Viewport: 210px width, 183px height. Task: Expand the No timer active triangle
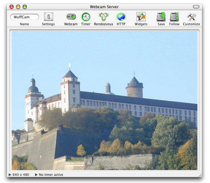click(x=36, y=175)
